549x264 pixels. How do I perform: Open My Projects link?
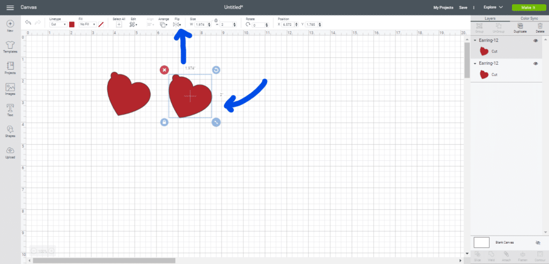pos(443,7)
